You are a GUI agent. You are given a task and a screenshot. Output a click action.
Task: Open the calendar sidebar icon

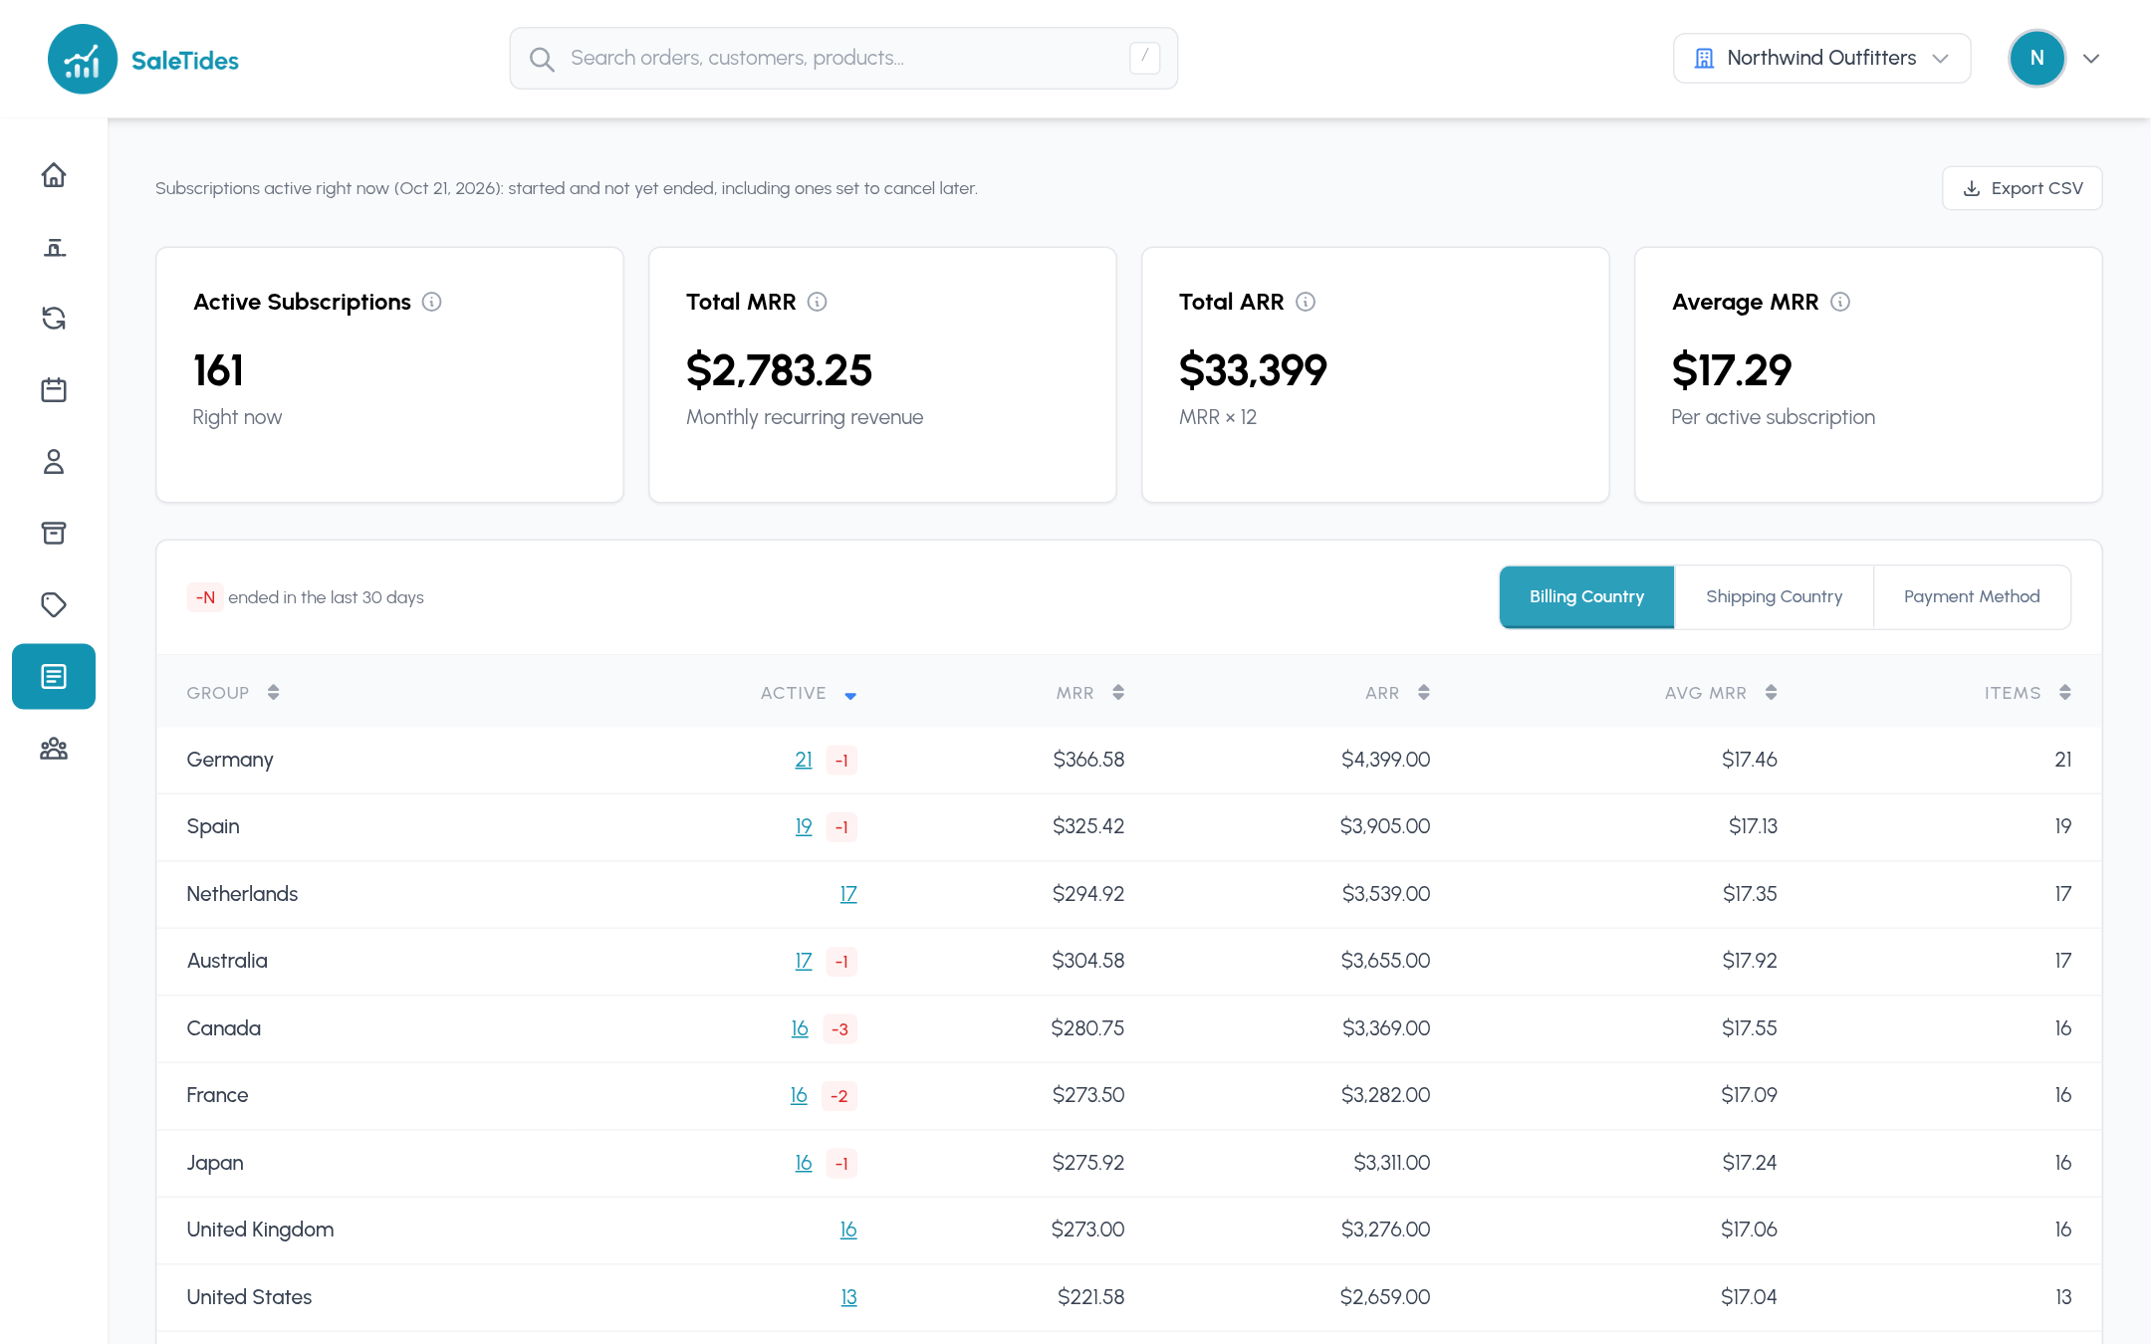(54, 390)
